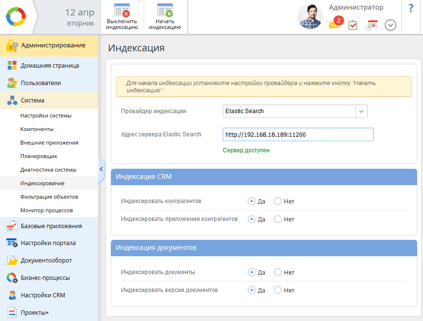
Task: Click the question mark help icon
Action: click(411, 8)
